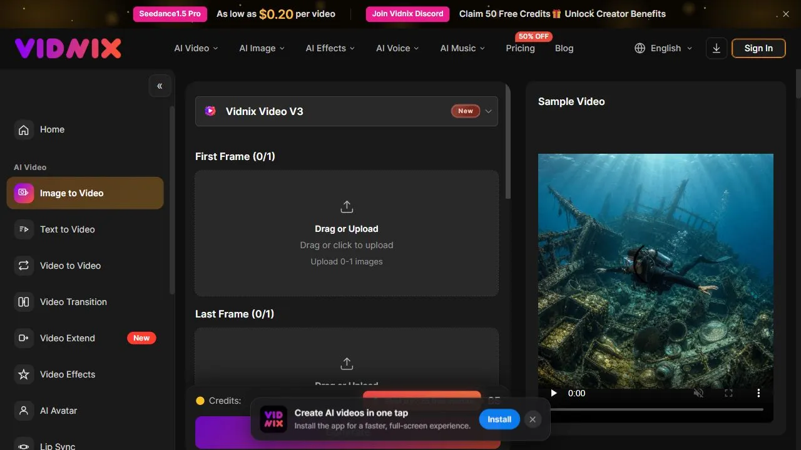Click the download icon in header
Image resolution: width=801 pixels, height=450 pixels.
717,48
